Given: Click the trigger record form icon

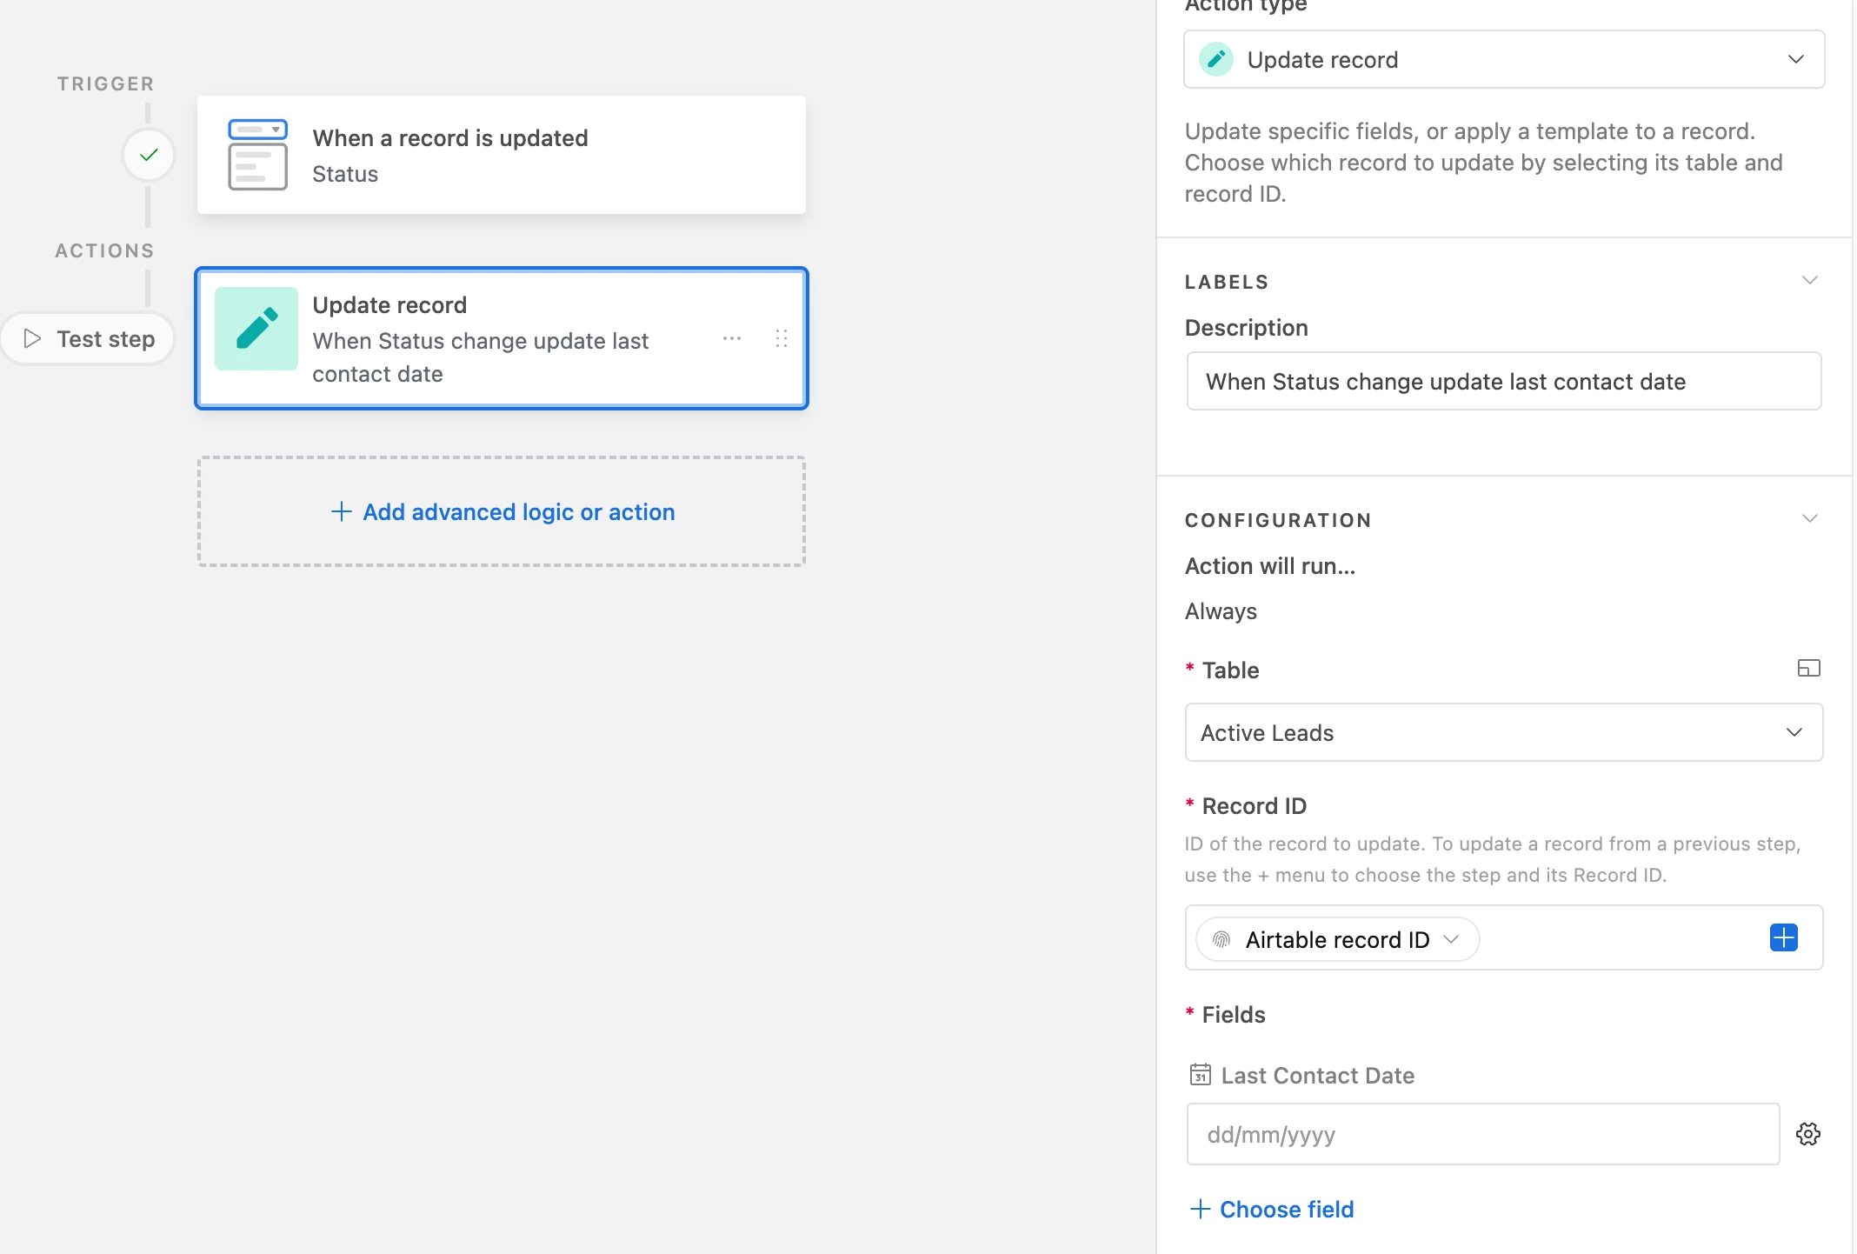Looking at the screenshot, I should (x=257, y=155).
